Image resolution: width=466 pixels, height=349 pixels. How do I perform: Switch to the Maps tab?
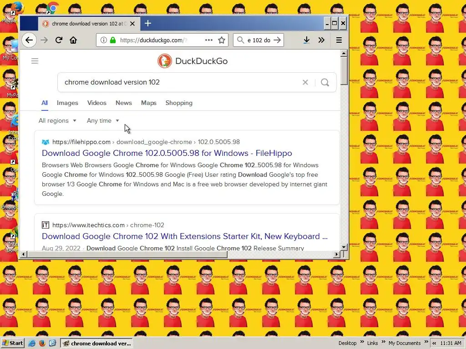click(149, 103)
